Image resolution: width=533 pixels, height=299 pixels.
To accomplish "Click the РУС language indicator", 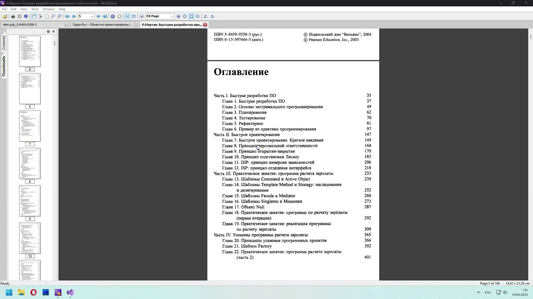I will [x=488, y=292].
